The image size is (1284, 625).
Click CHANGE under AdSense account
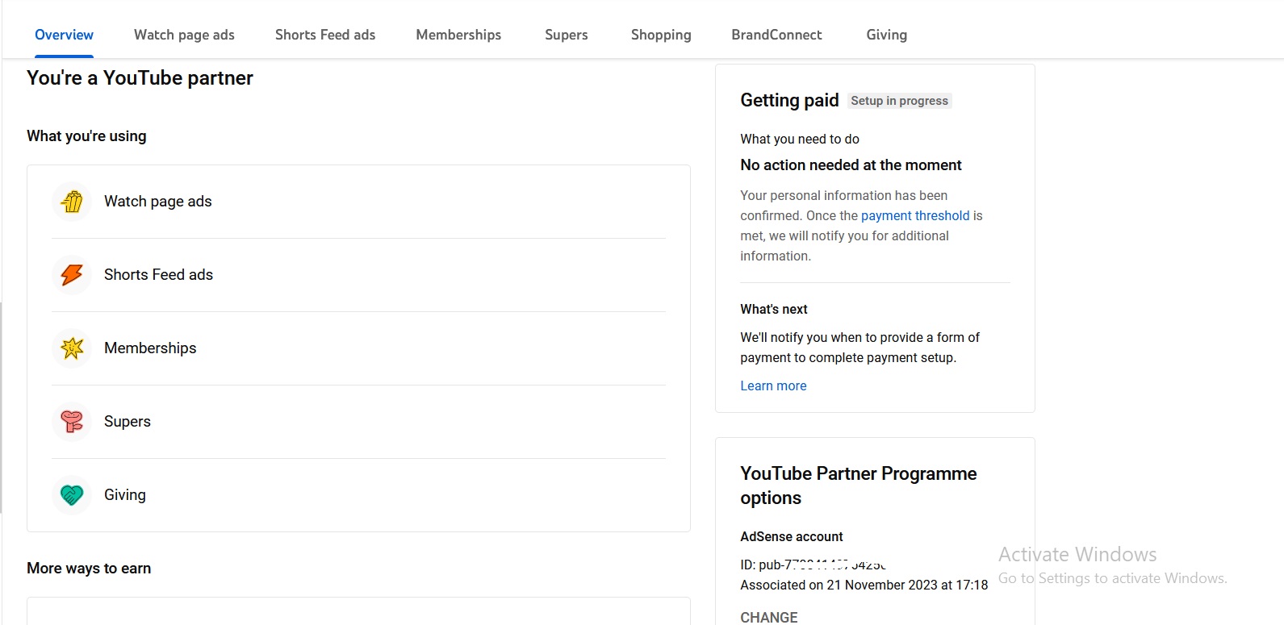point(768,617)
